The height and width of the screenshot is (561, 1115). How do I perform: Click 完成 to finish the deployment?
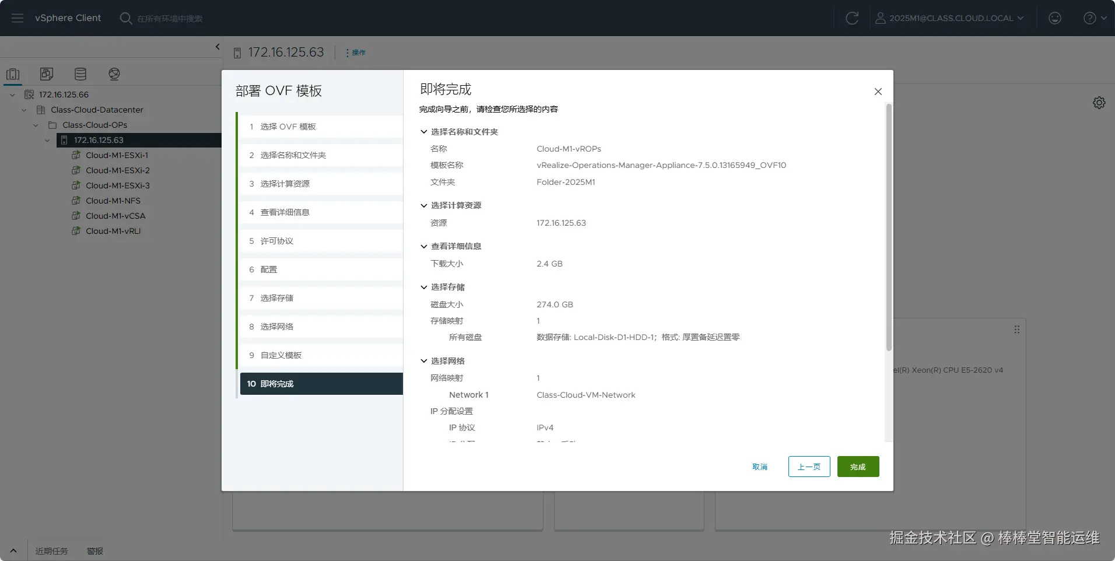[858, 467]
